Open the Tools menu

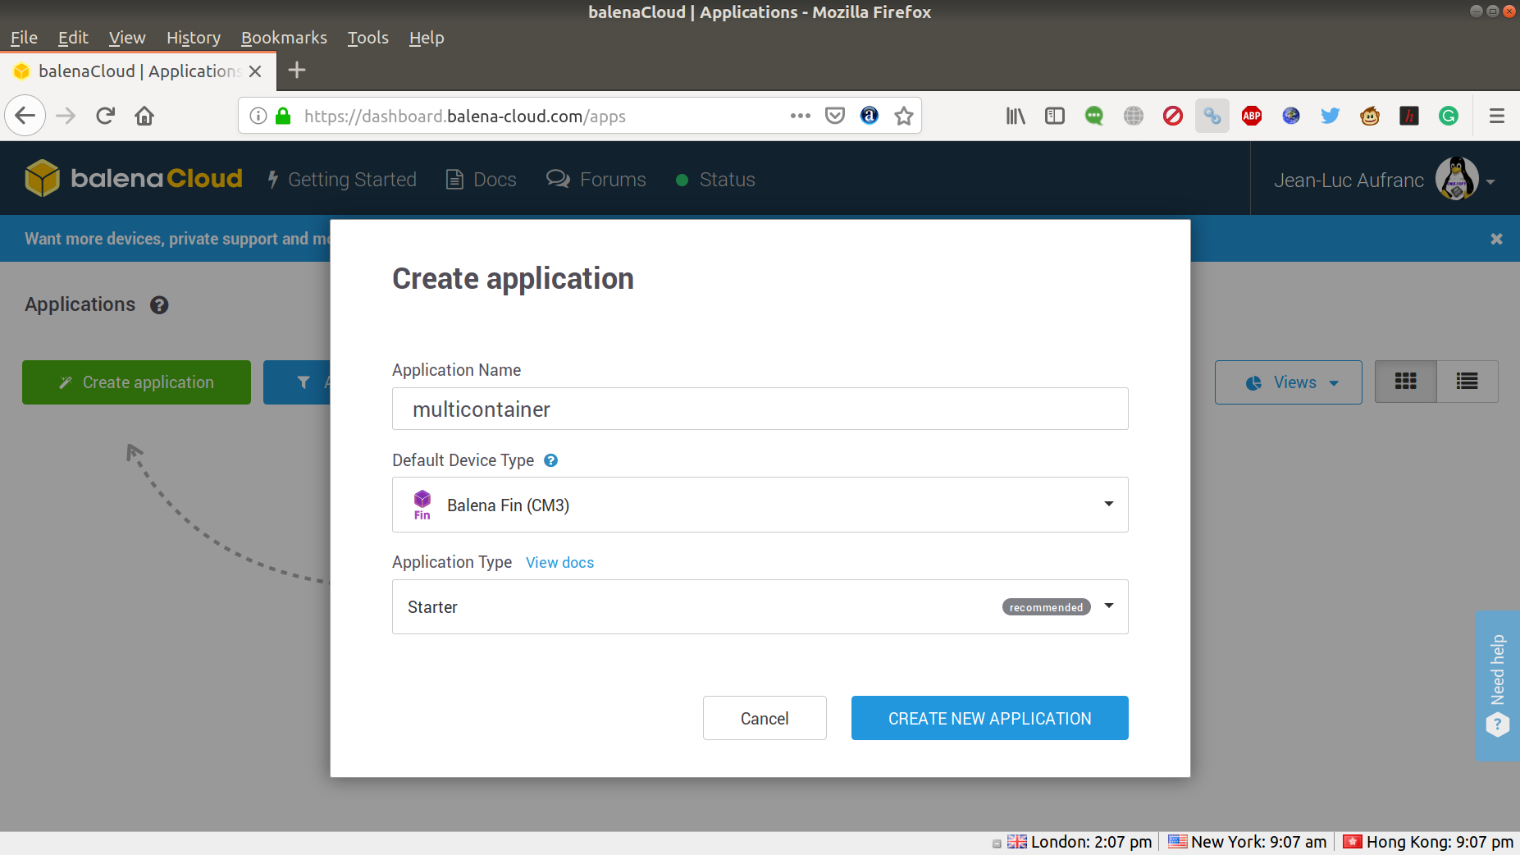click(368, 38)
